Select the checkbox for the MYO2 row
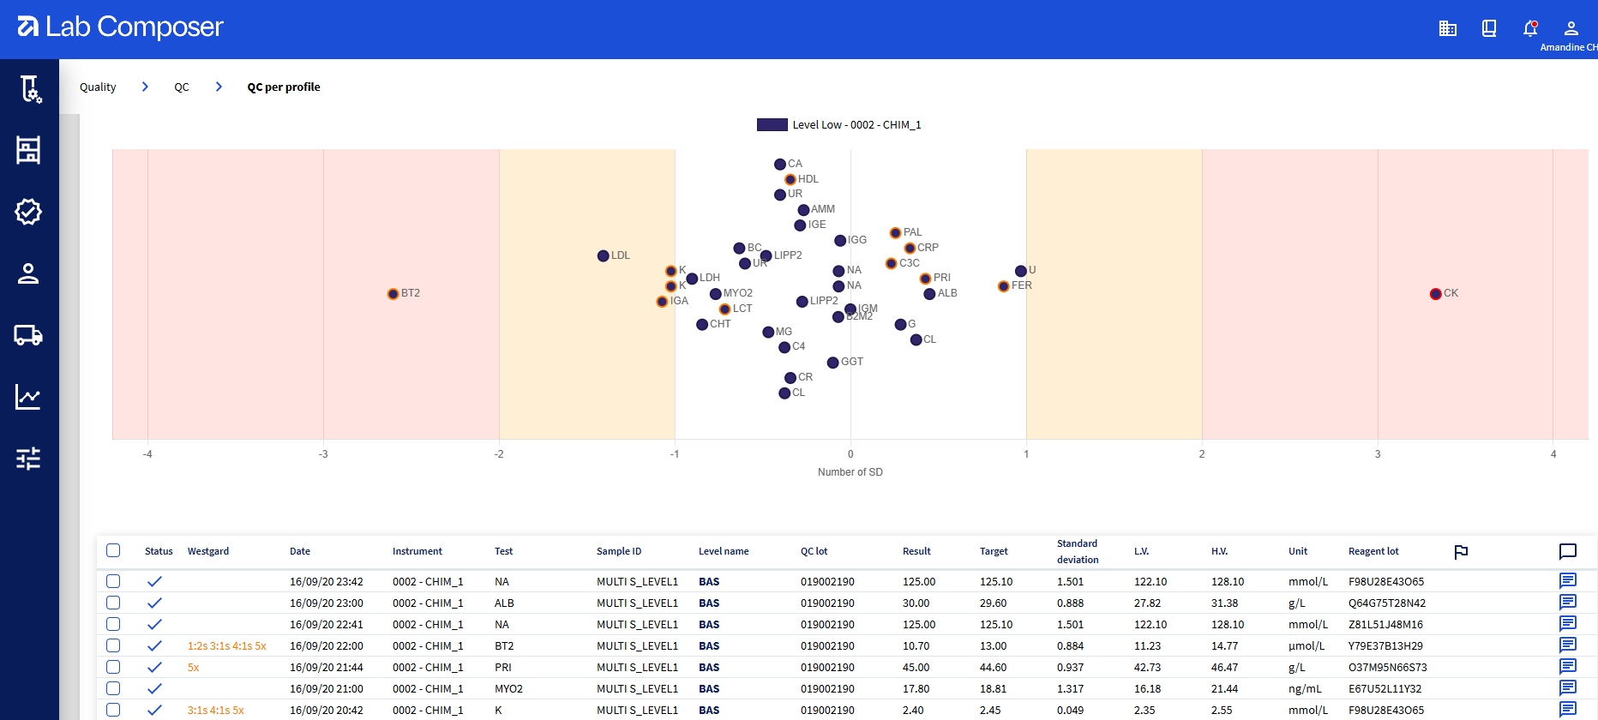The height and width of the screenshot is (720, 1598). pyautogui.click(x=113, y=688)
